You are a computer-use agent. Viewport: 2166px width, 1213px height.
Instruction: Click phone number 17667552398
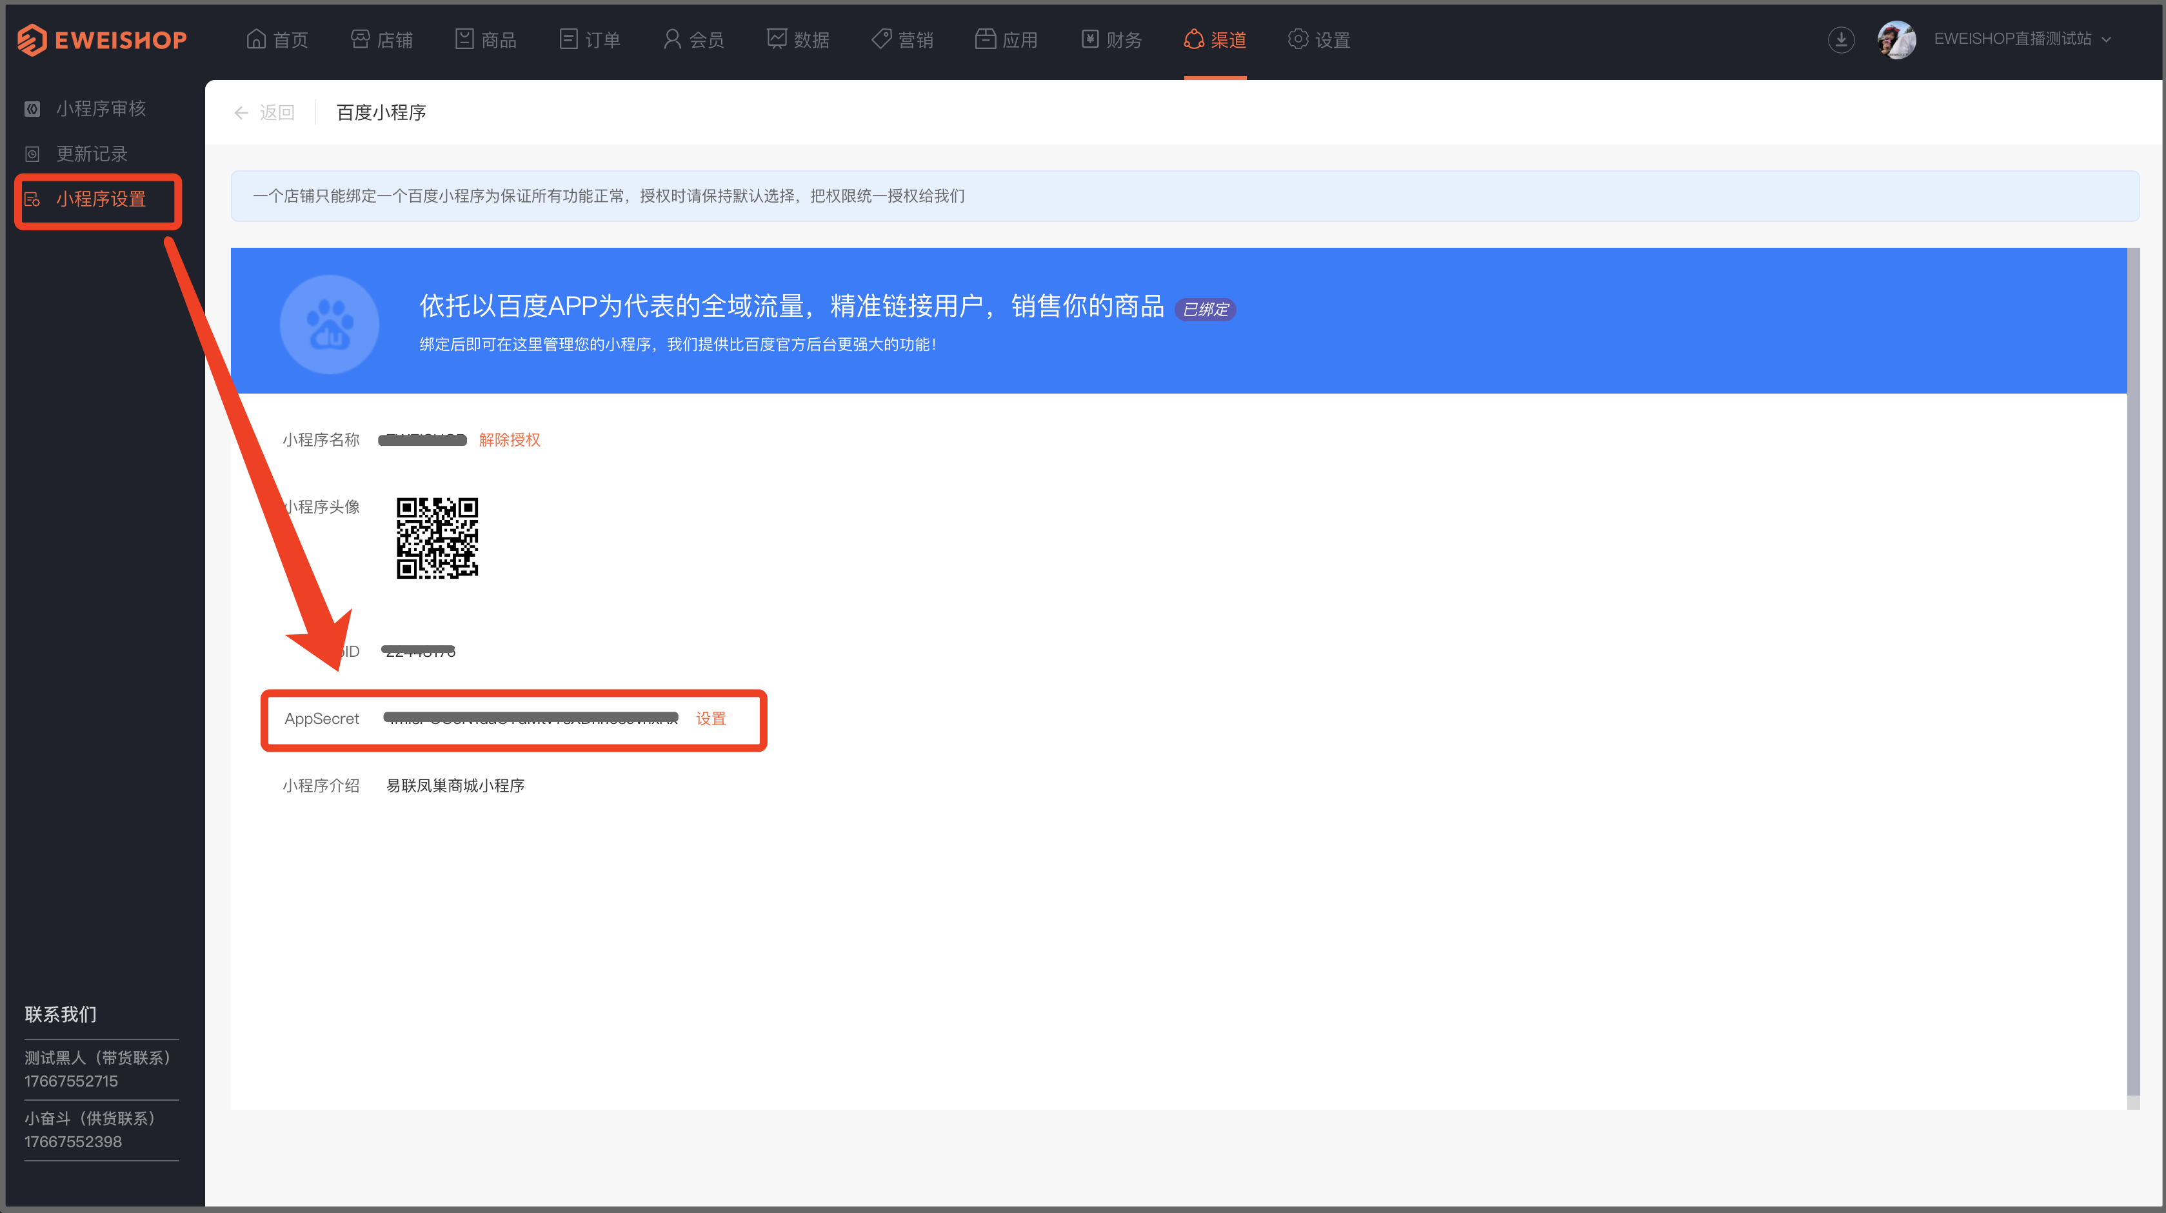click(x=73, y=1141)
